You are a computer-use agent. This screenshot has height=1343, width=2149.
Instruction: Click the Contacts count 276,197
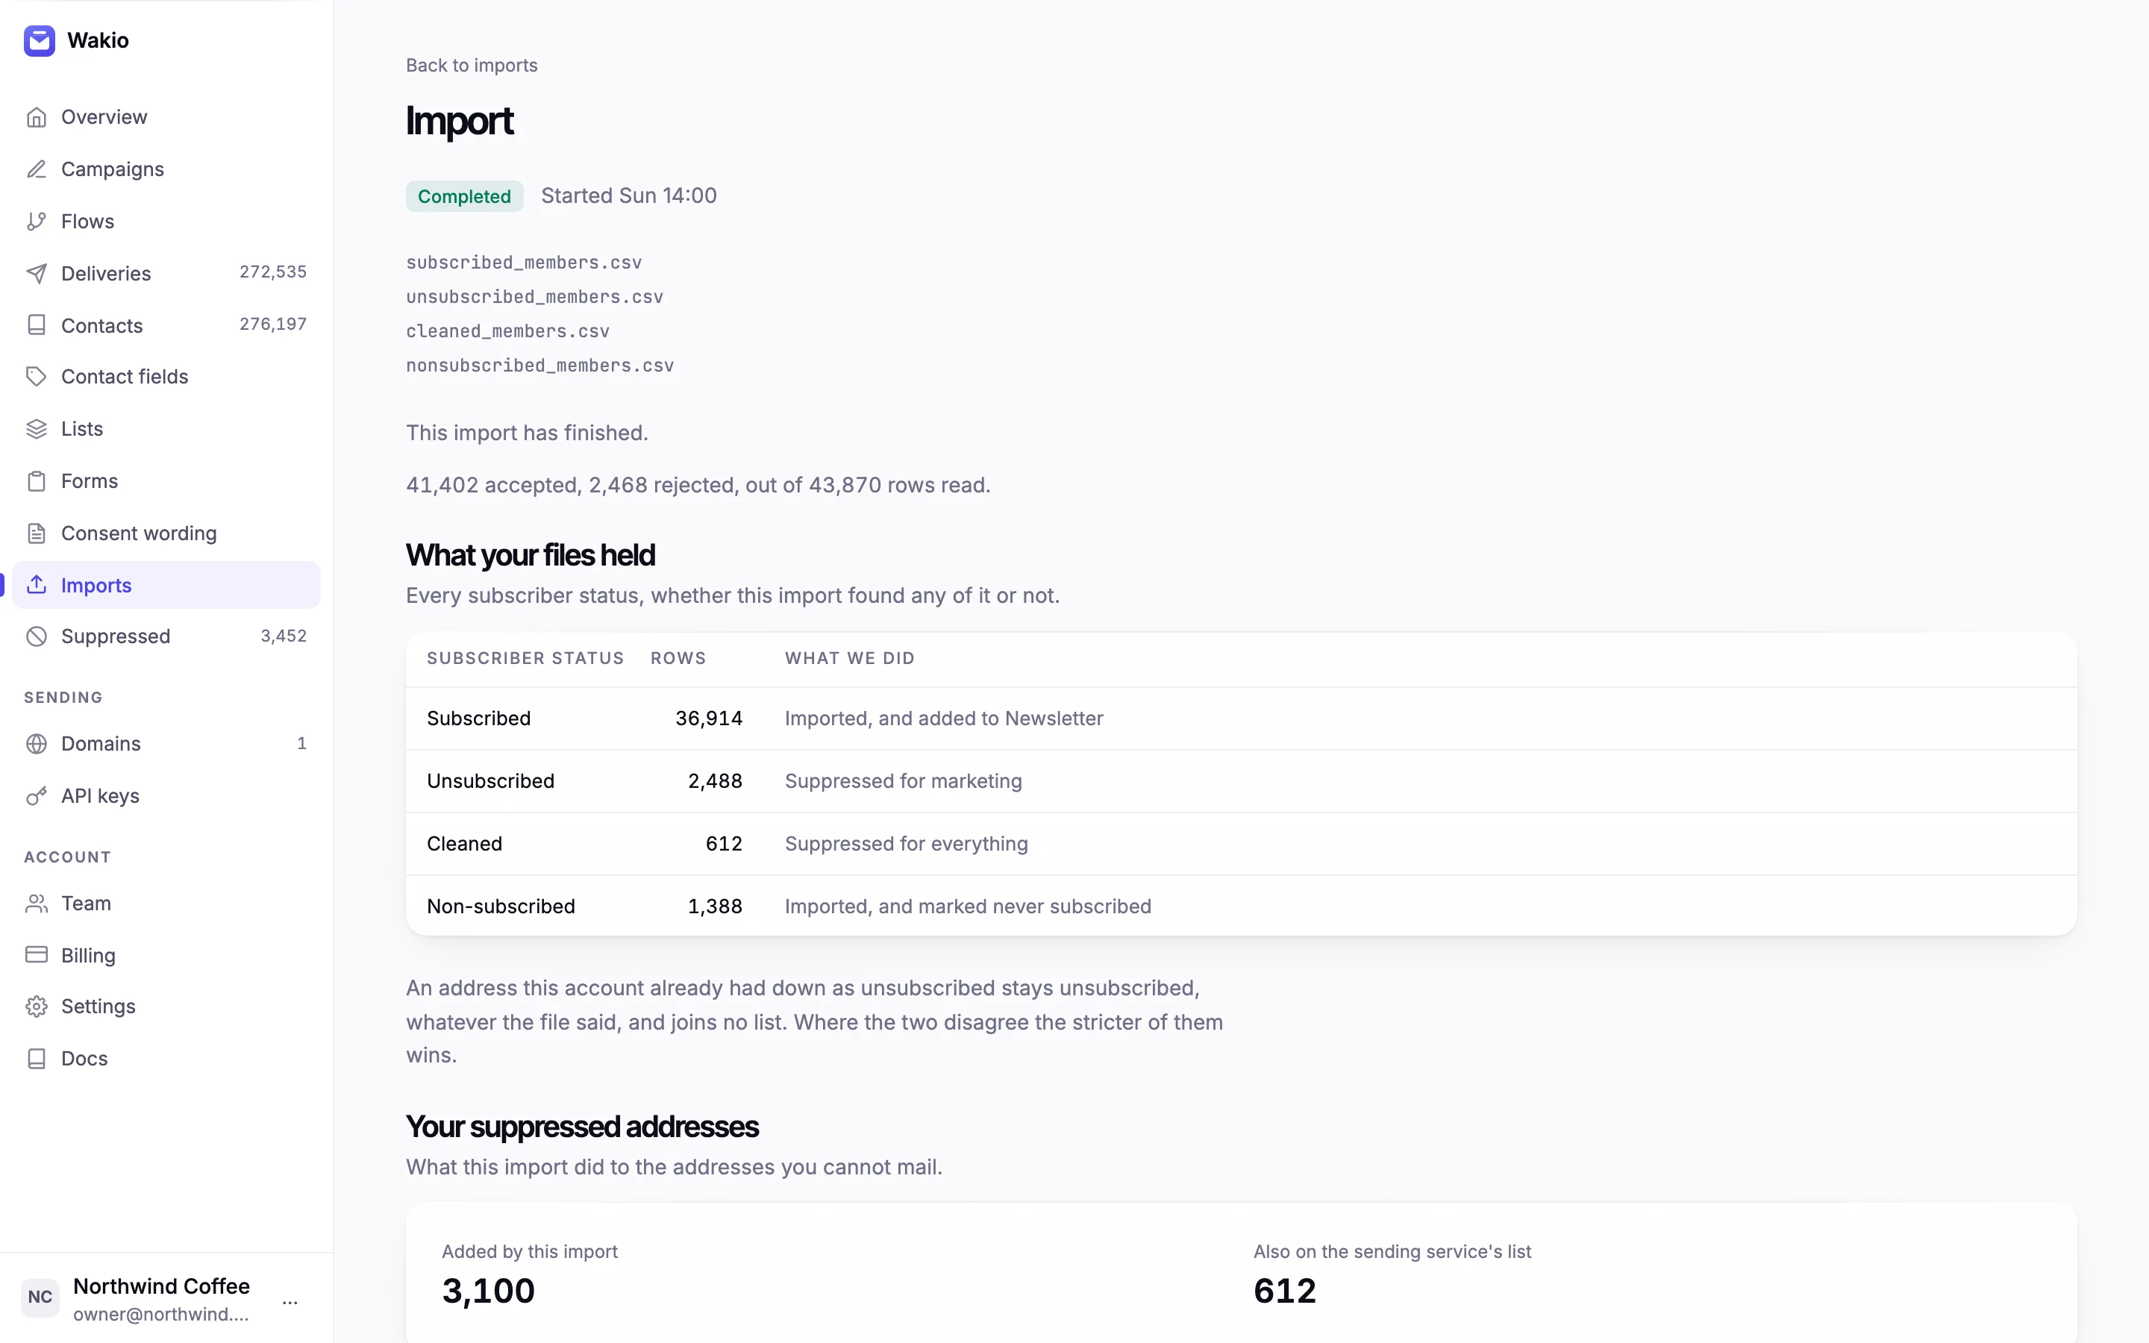pyautogui.click(x=274, y=325)
